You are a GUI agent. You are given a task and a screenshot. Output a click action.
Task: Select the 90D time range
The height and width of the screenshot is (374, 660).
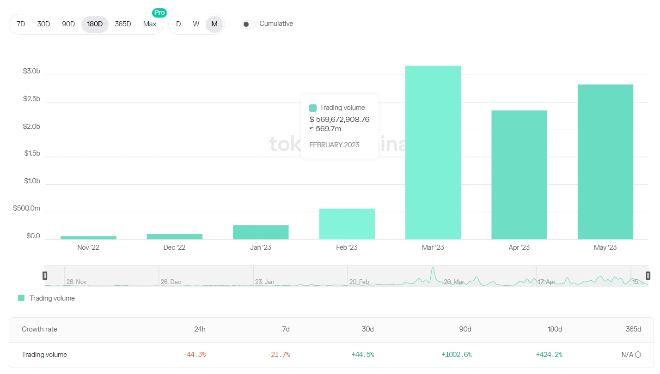(68, 24)
